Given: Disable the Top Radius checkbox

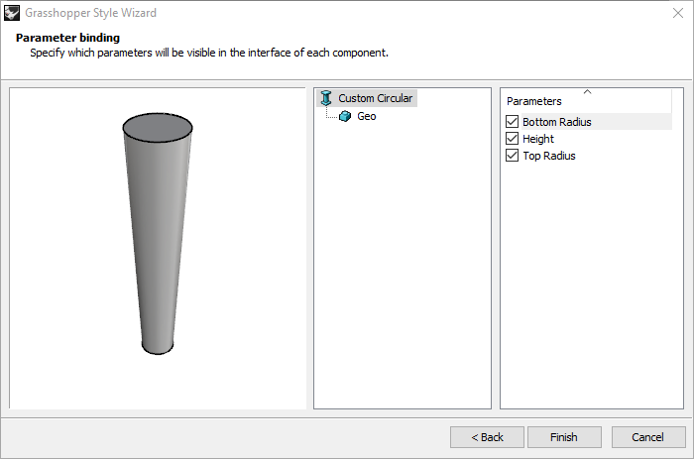Looking at the screenshot, I should click(x=513, y=156).
